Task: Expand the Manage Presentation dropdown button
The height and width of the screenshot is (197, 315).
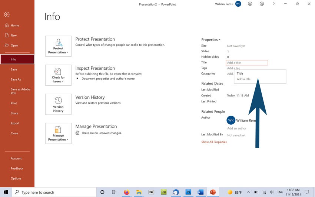Action: [x=58, y=133]
